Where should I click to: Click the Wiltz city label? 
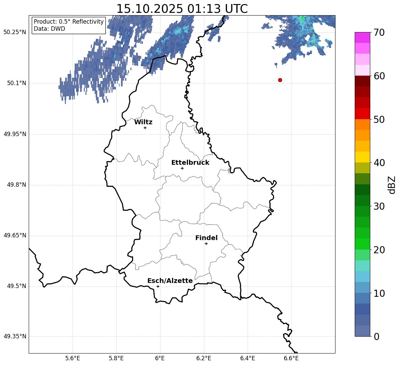pyautogui.click(x=143, y=122)
